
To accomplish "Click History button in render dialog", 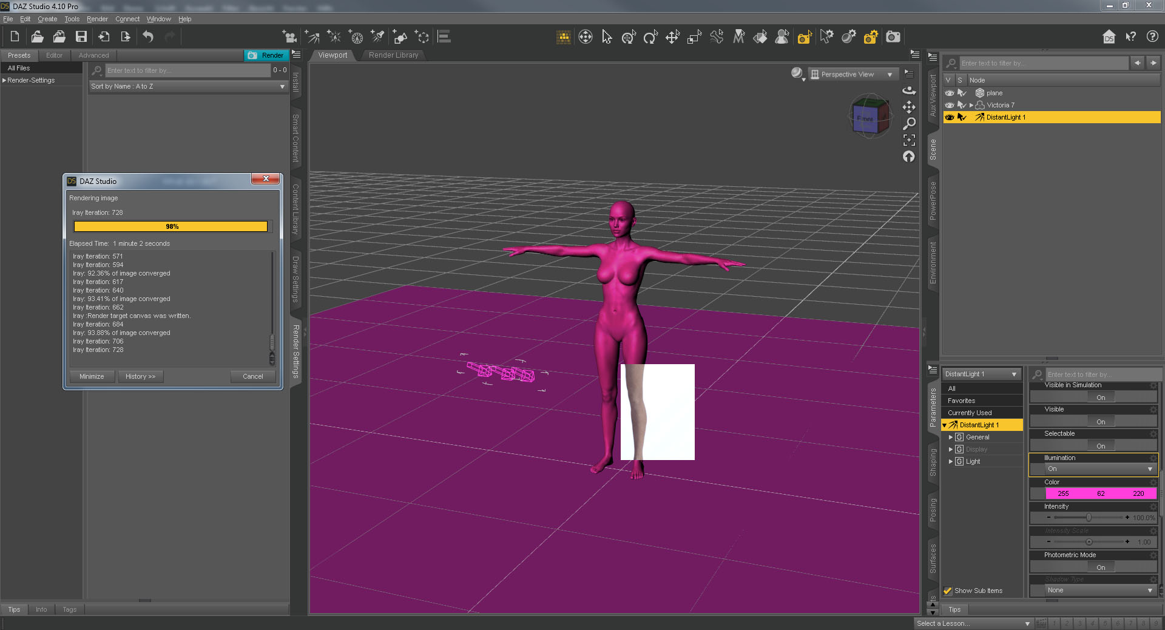I will click(x=140, y=376).
